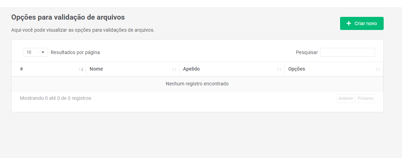Select the value 10 in page size box
This screenshot has width=402, height=158.
coord(29,52)
